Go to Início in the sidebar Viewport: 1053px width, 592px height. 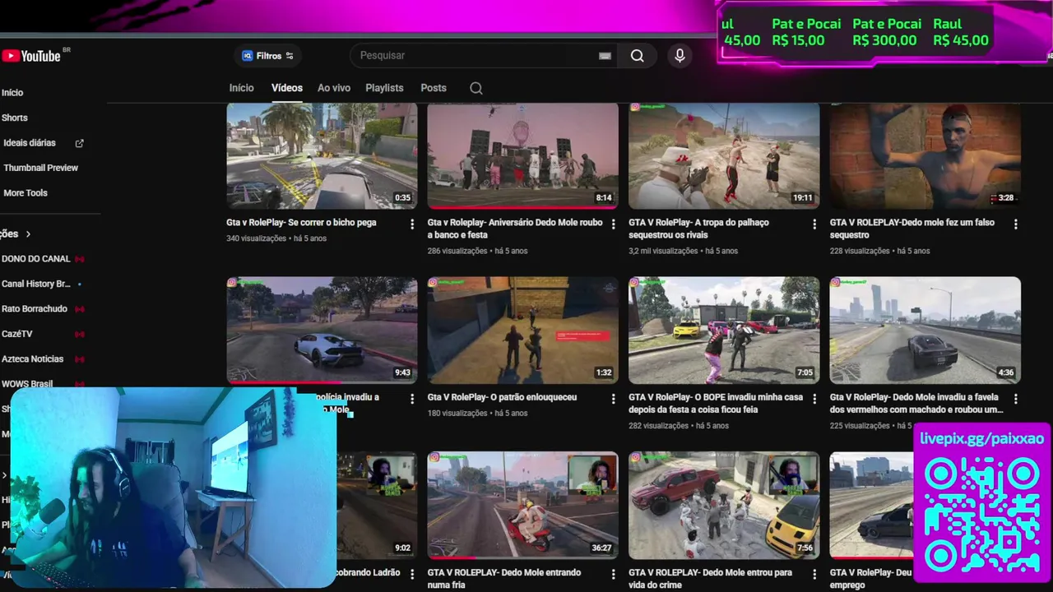[x=12, y=93]
